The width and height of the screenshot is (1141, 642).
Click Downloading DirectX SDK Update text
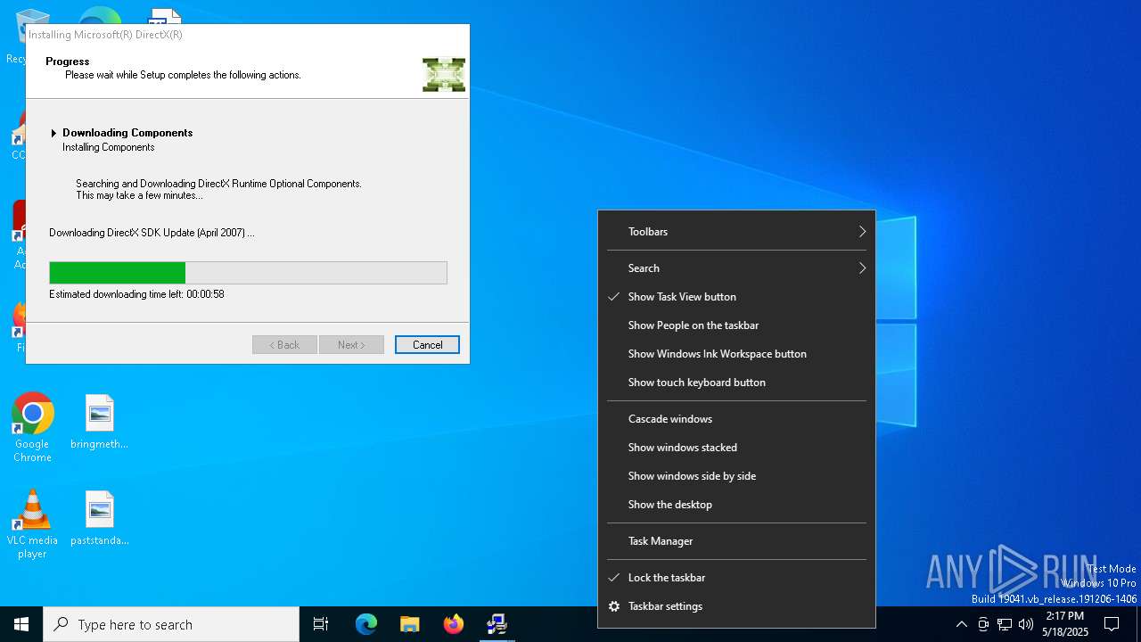[152, 233]
